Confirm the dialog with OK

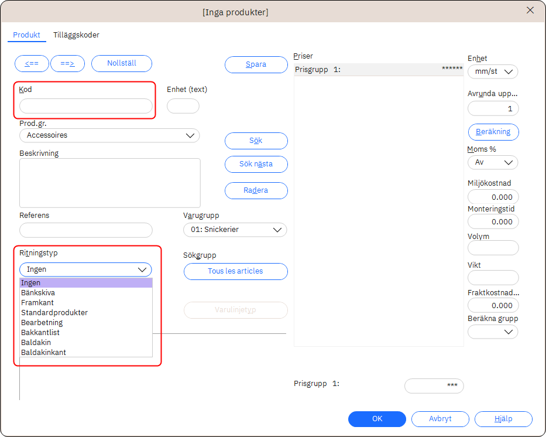[x=377, y=419]
